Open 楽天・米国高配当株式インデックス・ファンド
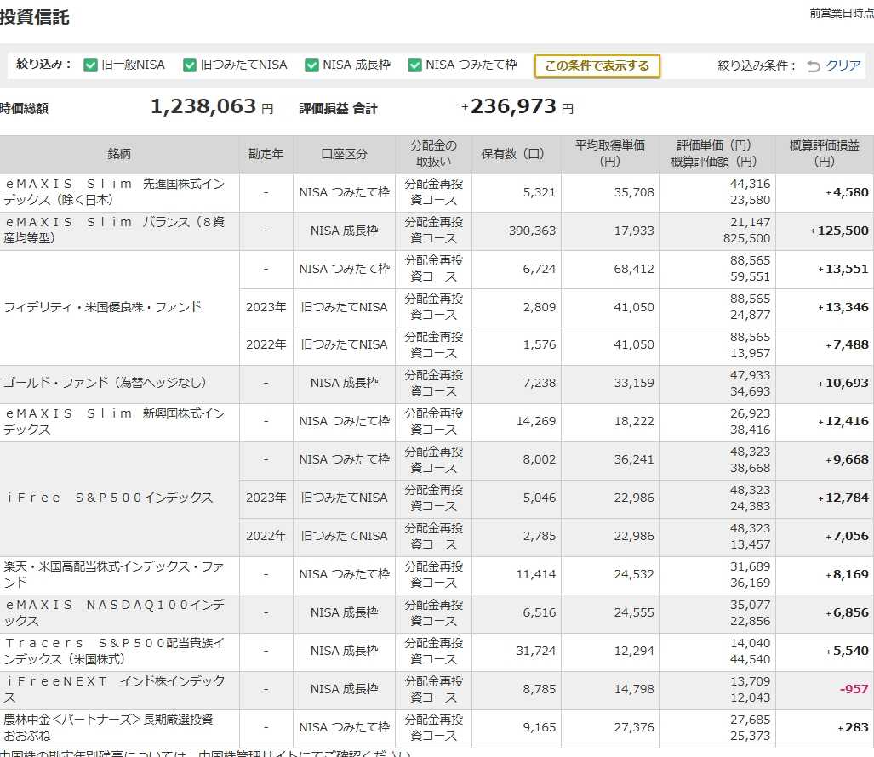Image resolution: width=874 pixels, height=757 pixels. pyautogui.click(x=114, y=574)
